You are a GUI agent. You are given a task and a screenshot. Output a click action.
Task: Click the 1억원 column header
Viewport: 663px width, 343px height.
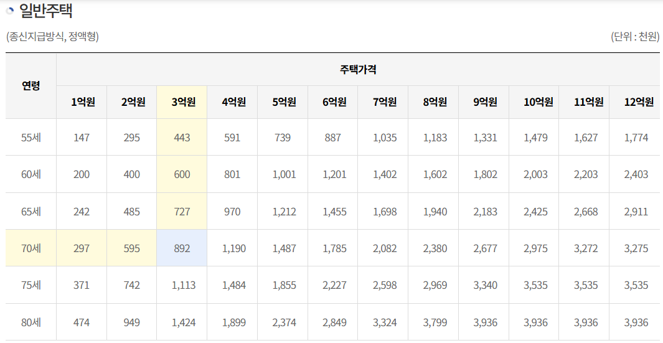(82, 102)
